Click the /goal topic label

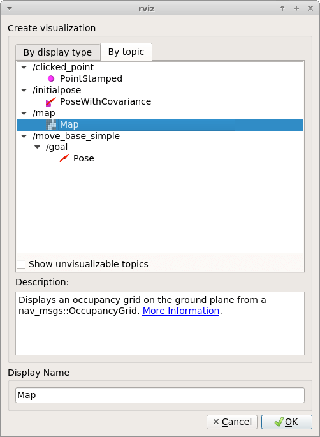[57, 147]
